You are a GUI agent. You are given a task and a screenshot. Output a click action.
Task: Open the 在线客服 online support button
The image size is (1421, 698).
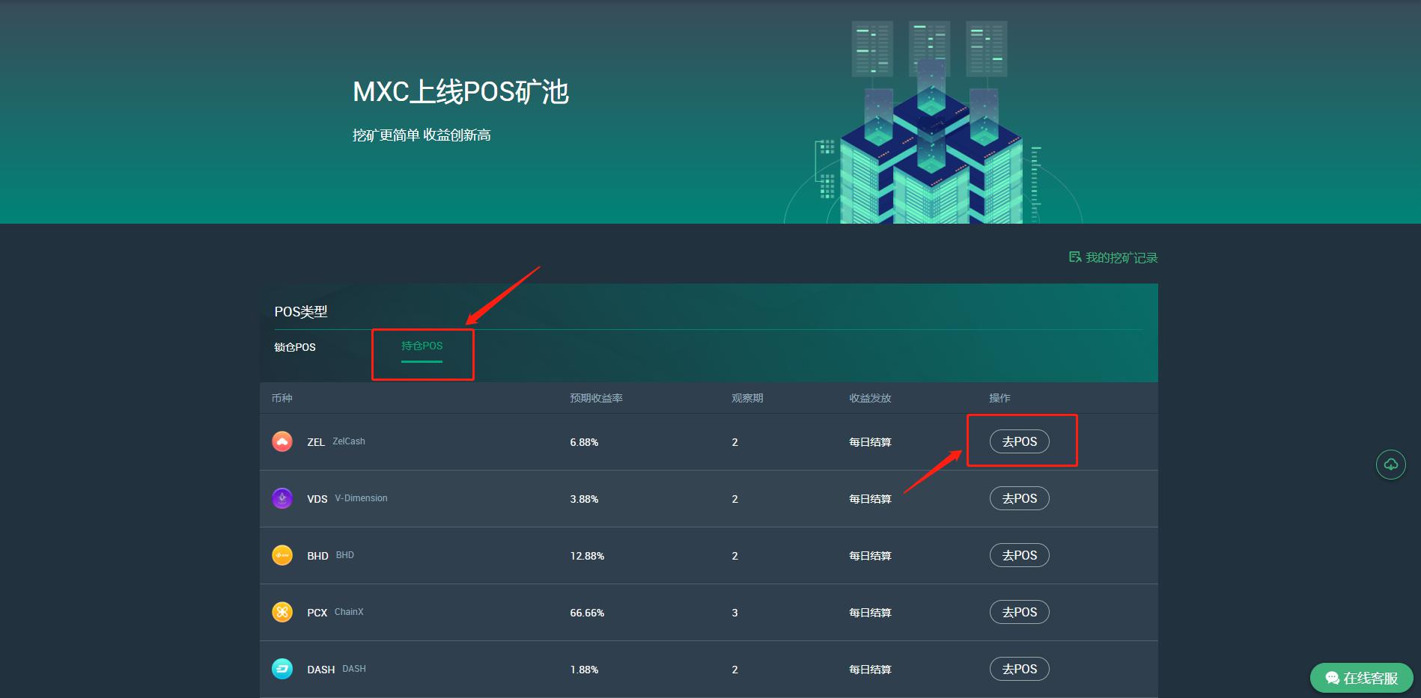point(1361,678)
